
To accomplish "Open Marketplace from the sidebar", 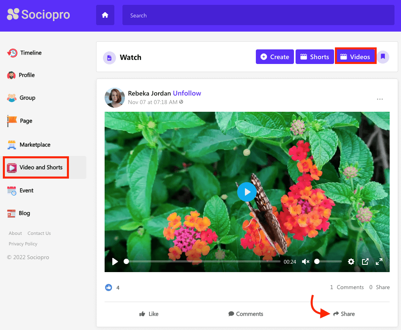I will point(34,145).
